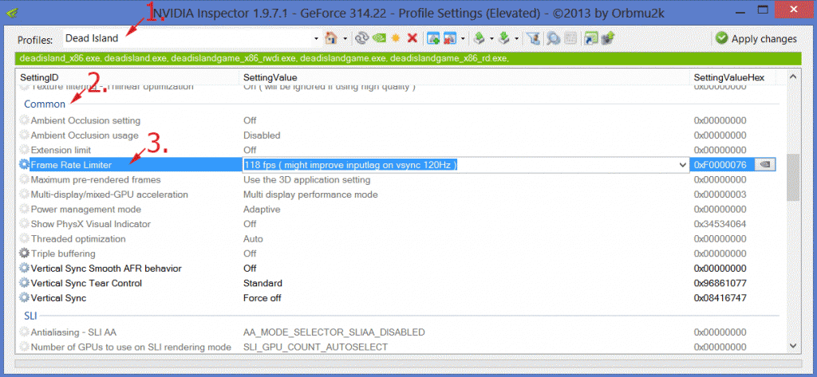Viewport: 817px width, 377px height.
Task: Click the export profiles icon
Action: [x=479, y=38]
